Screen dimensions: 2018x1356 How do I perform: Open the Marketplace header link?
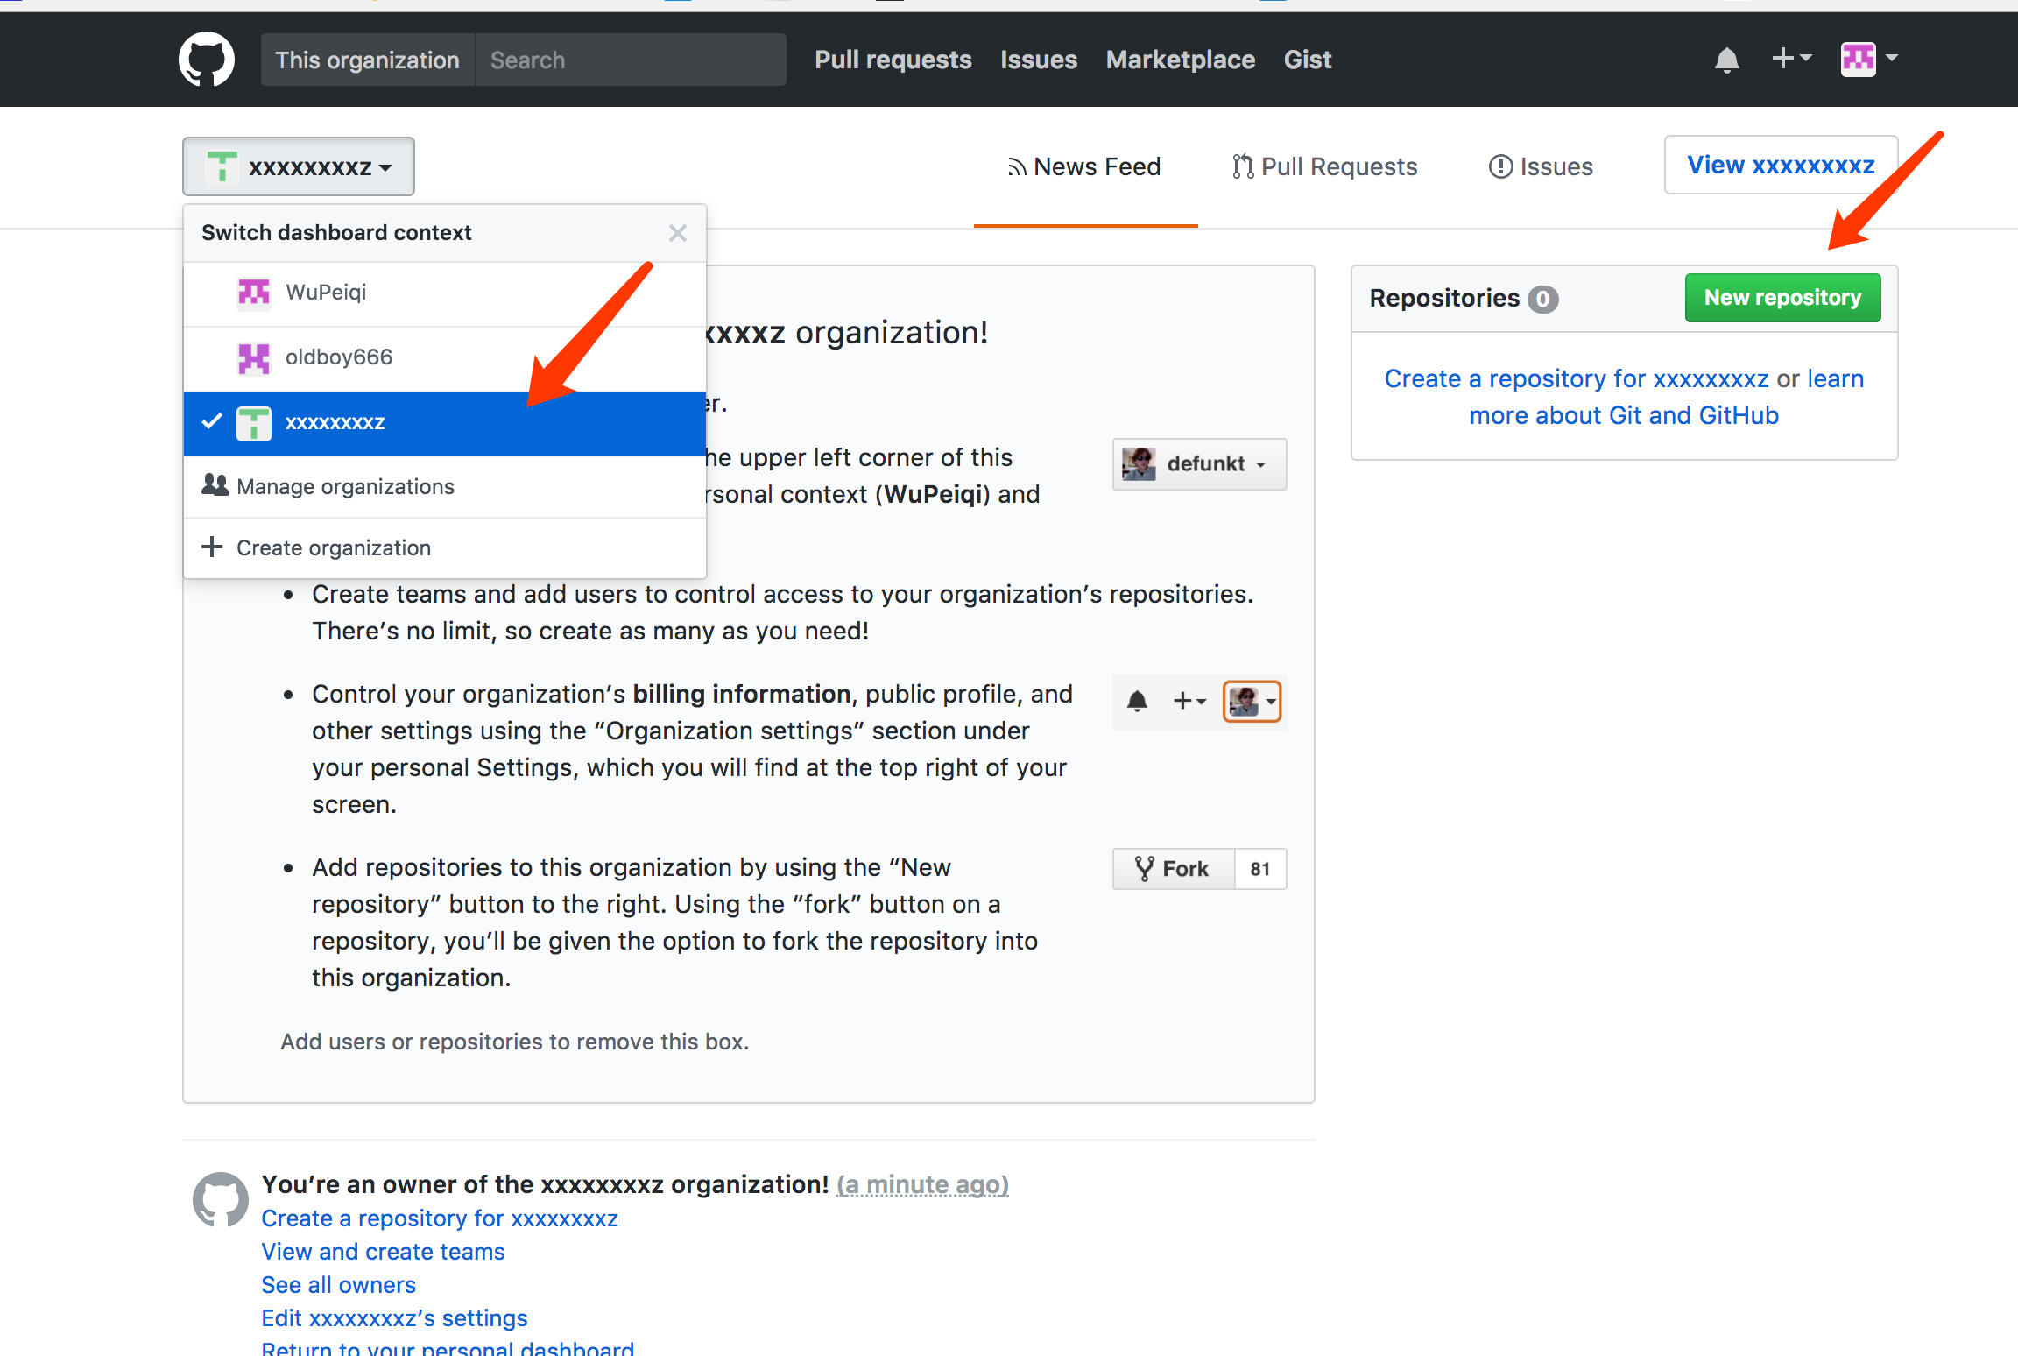pos(1180,60)
